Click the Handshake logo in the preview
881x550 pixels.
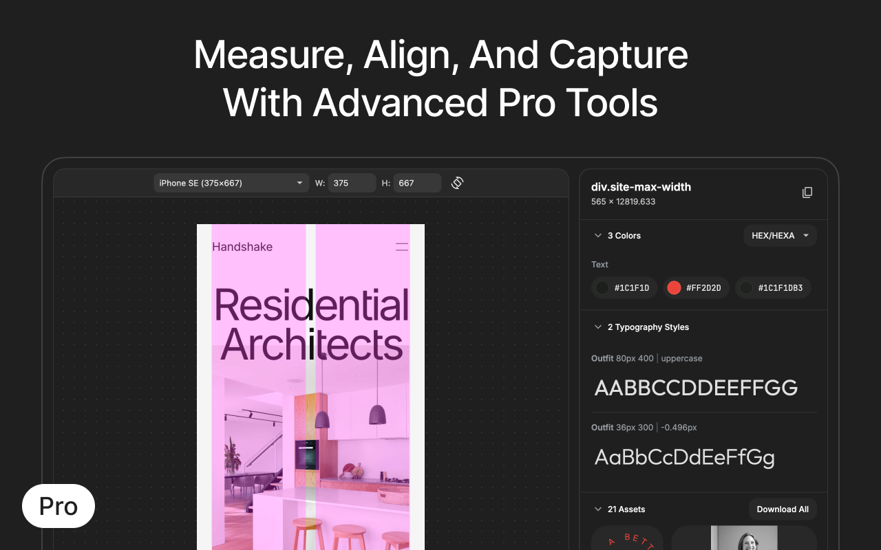pyautogui.click(x=242, y=247)
